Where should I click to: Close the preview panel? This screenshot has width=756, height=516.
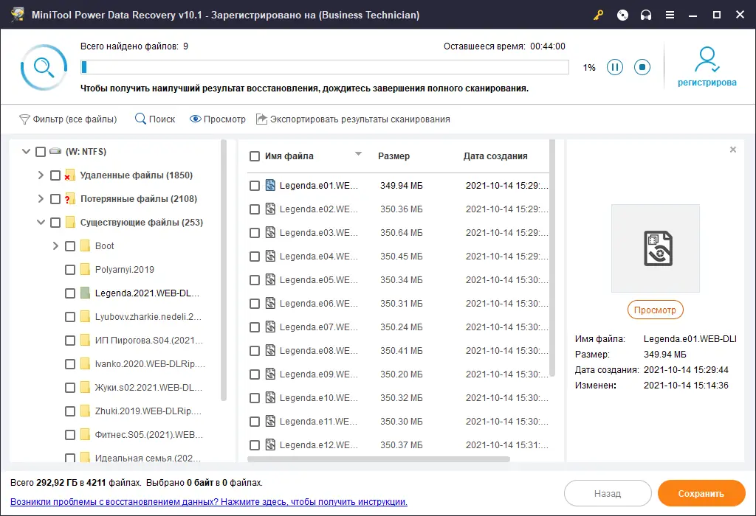click(733, 150)
